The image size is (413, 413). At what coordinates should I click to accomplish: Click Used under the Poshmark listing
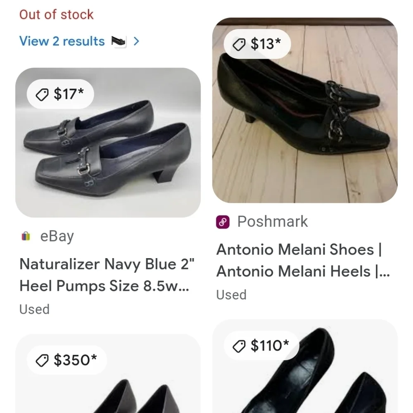[x=231, y=294]
